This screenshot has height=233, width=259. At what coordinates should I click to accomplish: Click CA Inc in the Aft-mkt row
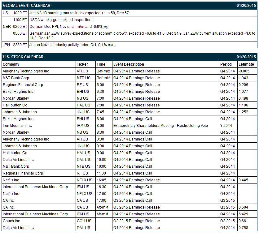click(8, 207)
